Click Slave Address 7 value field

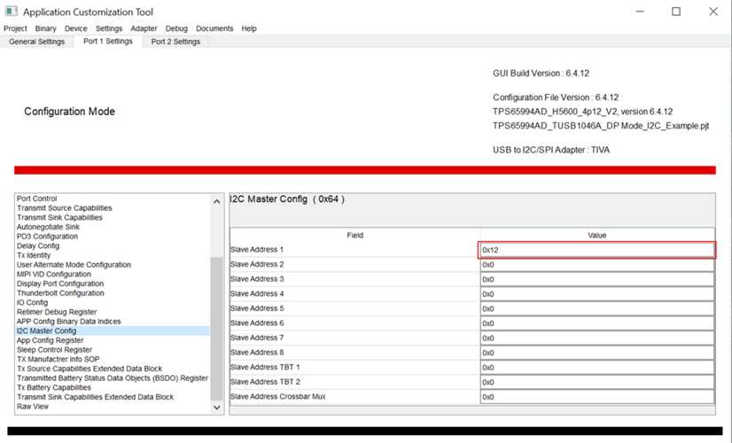pos(597,338)
